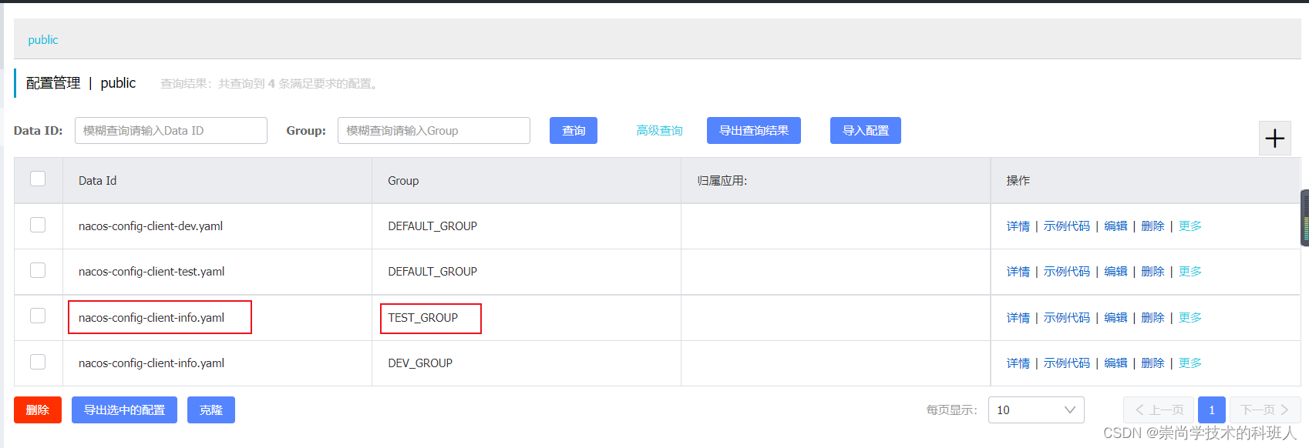
Task: Click the 克隆 clone button
Action: click(211, 410)
